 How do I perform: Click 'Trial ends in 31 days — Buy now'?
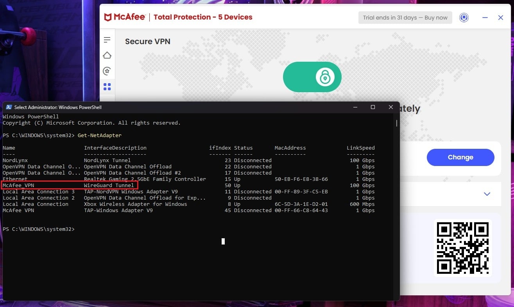pyautogui.click(x=405, y=18)
